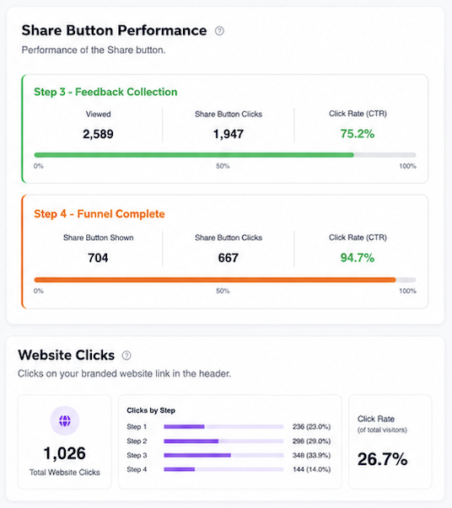The height and width of the screenshot is (508, 452).
Task: Click the 1,026 Total Website Clicks number
Action: click(65, 453)
